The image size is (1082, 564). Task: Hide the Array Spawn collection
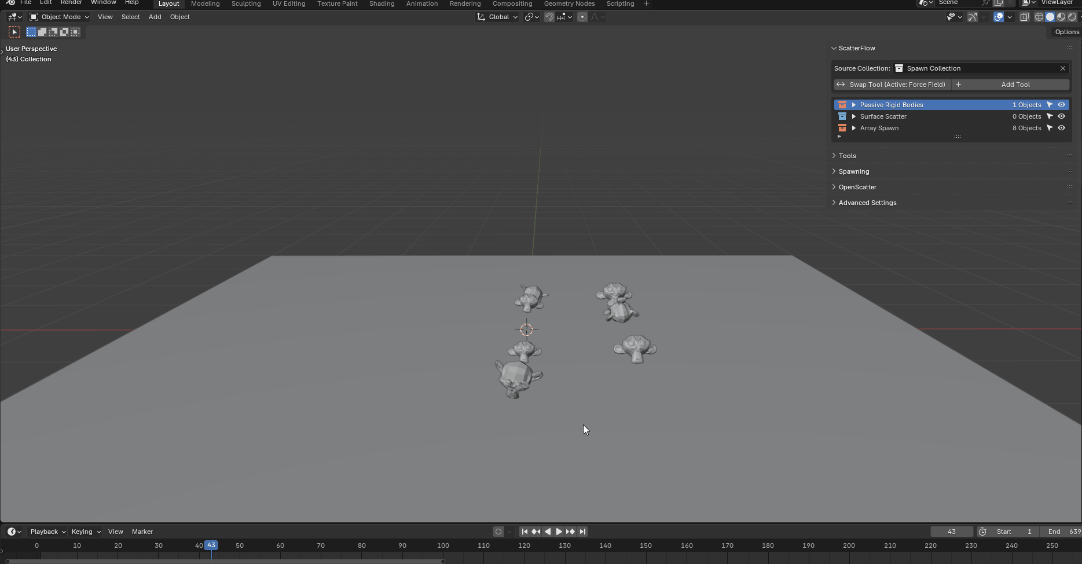tap(1061, 128)
